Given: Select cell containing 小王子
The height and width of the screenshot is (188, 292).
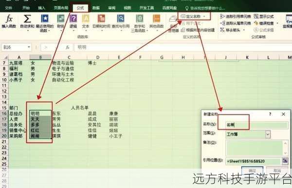Looking at the screenshot, I should 119,136.
